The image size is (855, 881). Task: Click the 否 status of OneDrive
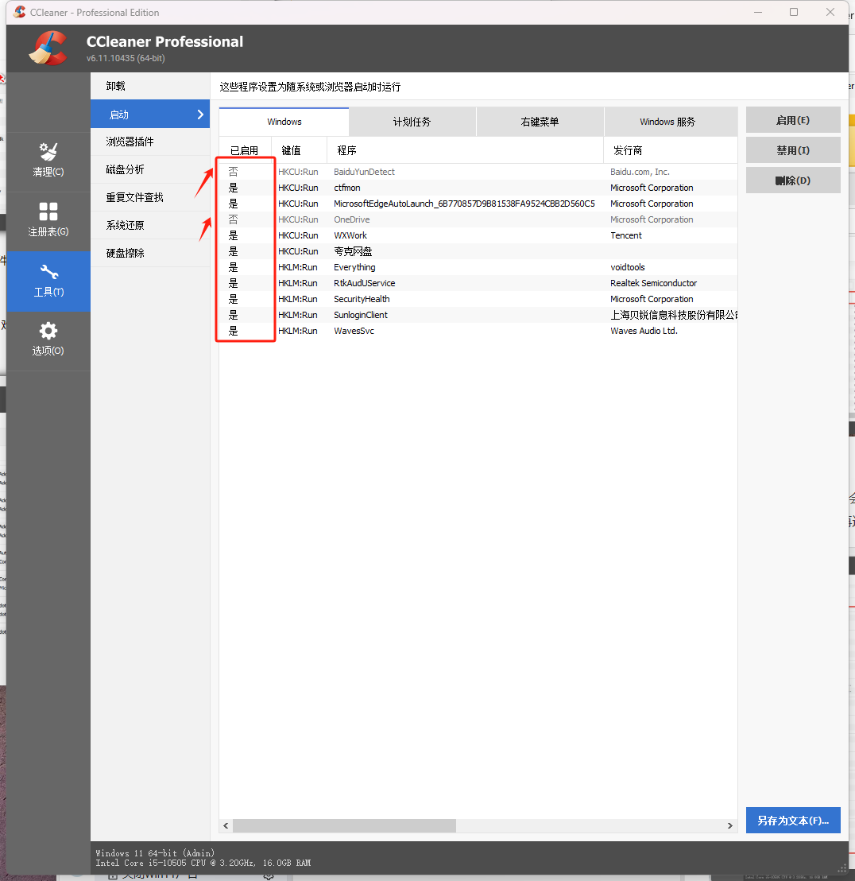tap(233, 219)
